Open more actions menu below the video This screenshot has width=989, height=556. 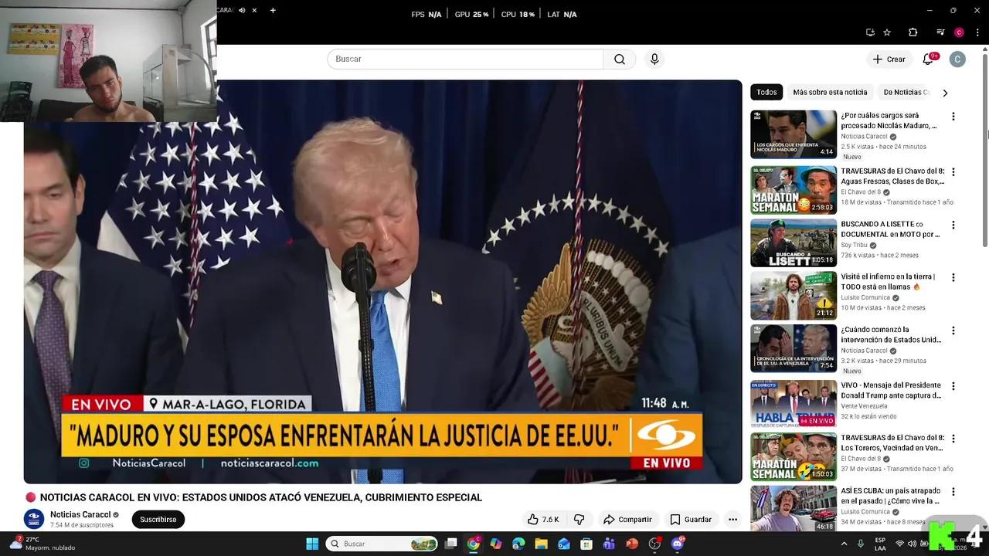tap(732, 520)
